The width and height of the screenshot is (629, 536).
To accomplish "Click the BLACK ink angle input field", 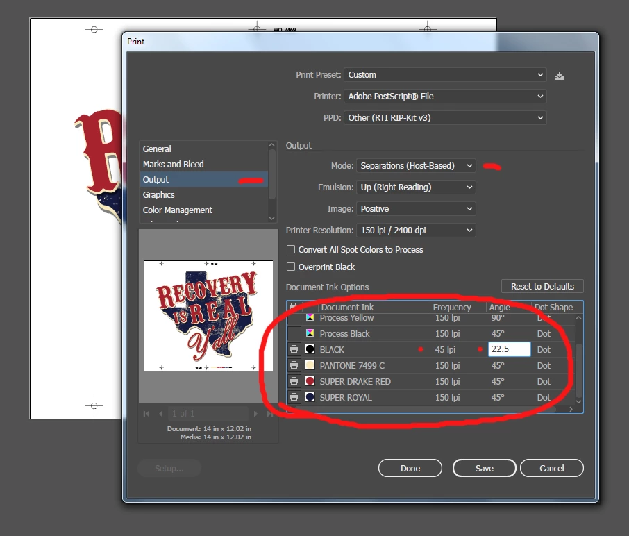I will tap(509, 349).
